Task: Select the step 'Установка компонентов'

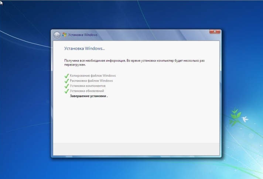Action: [x=88, y=86]
